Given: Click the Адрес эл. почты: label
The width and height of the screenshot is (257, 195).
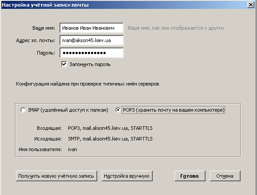Looking at the screenshot, I should 36,40.
